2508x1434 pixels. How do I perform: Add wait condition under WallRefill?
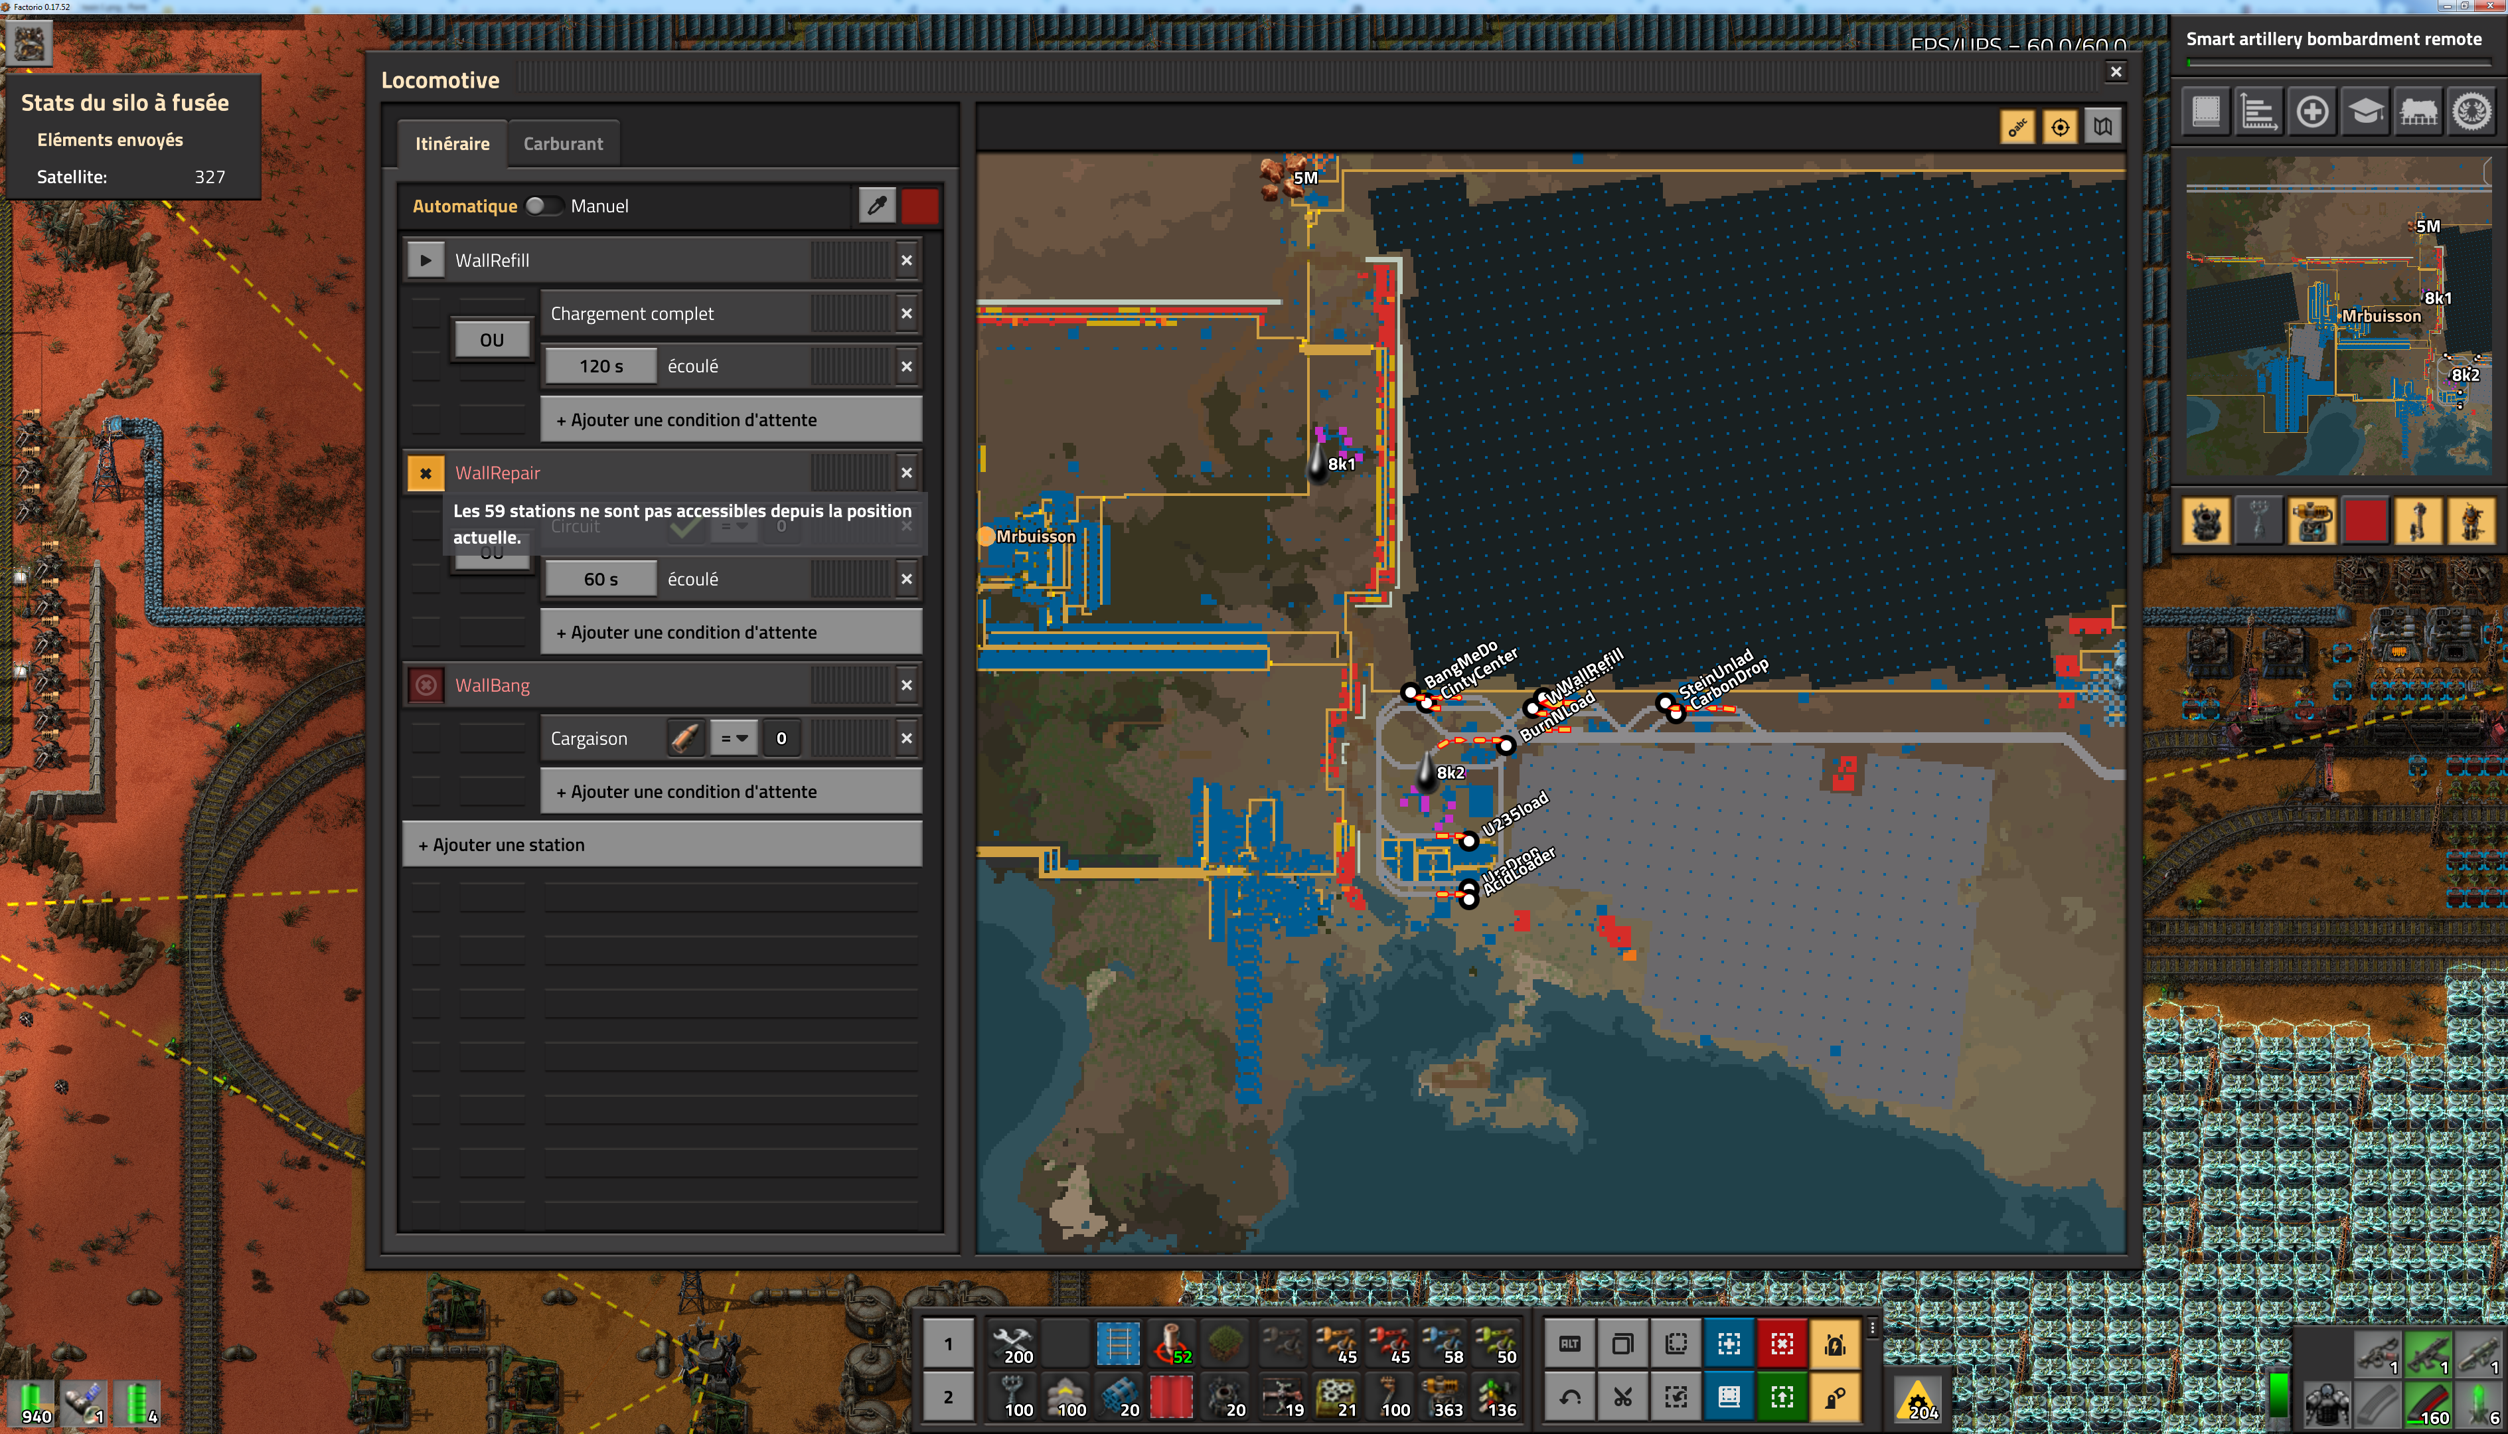(x=731, y=420)
